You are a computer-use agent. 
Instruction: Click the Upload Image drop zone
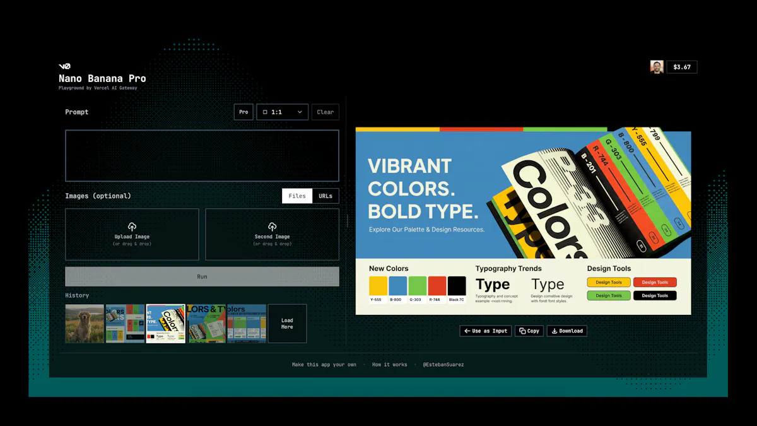tap(132, 234)
